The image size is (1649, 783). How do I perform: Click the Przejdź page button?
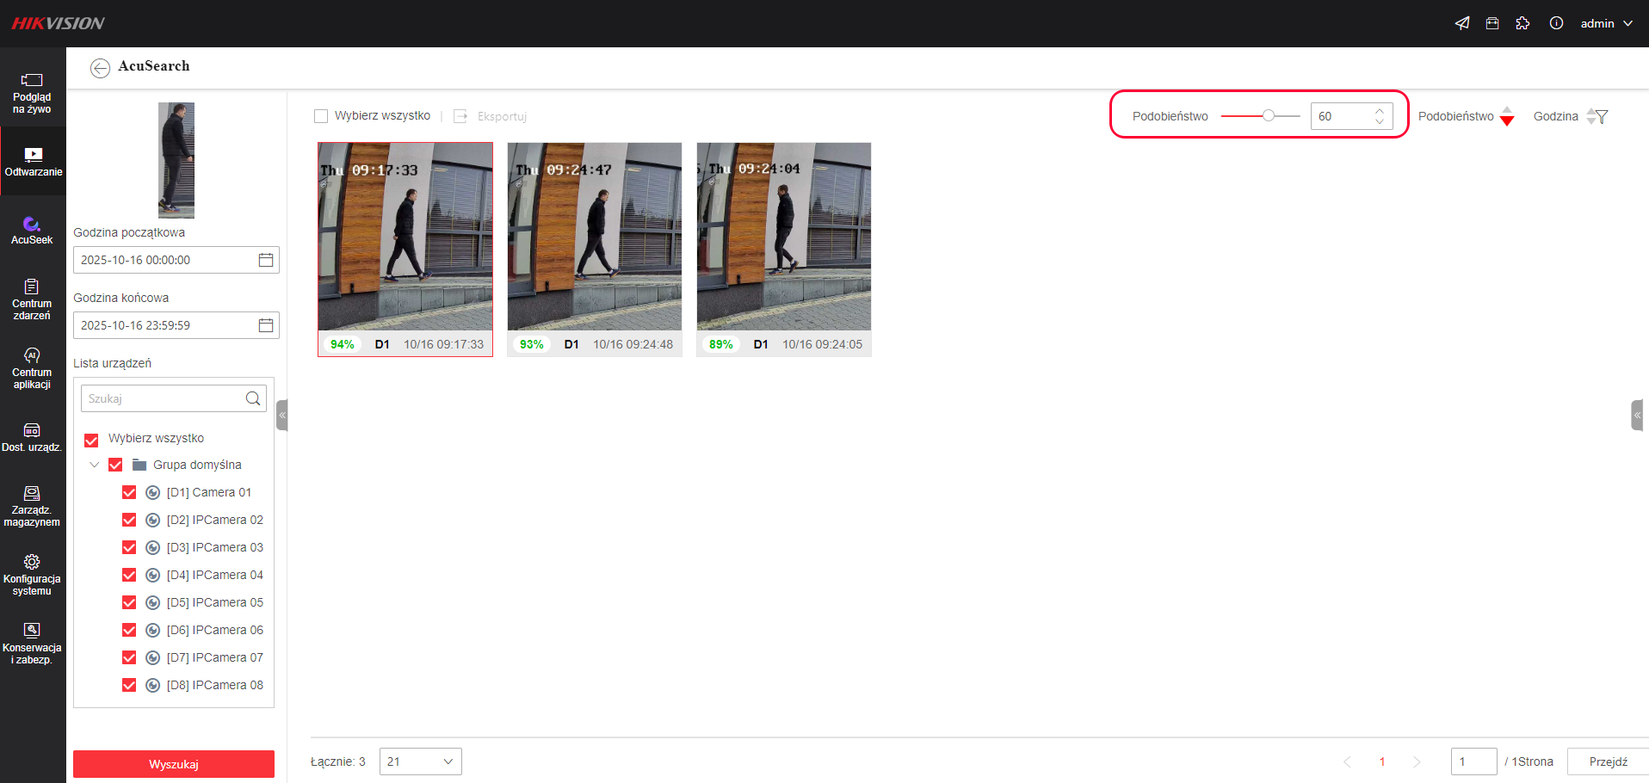(1608, 761)
